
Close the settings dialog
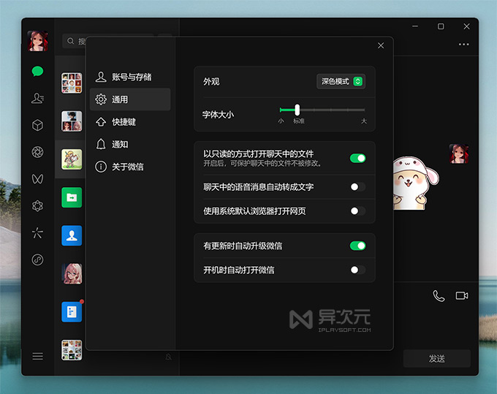point(381,45)
